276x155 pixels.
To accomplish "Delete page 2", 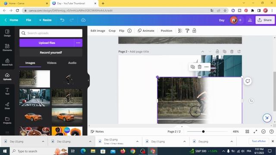I will click(232, 52).
